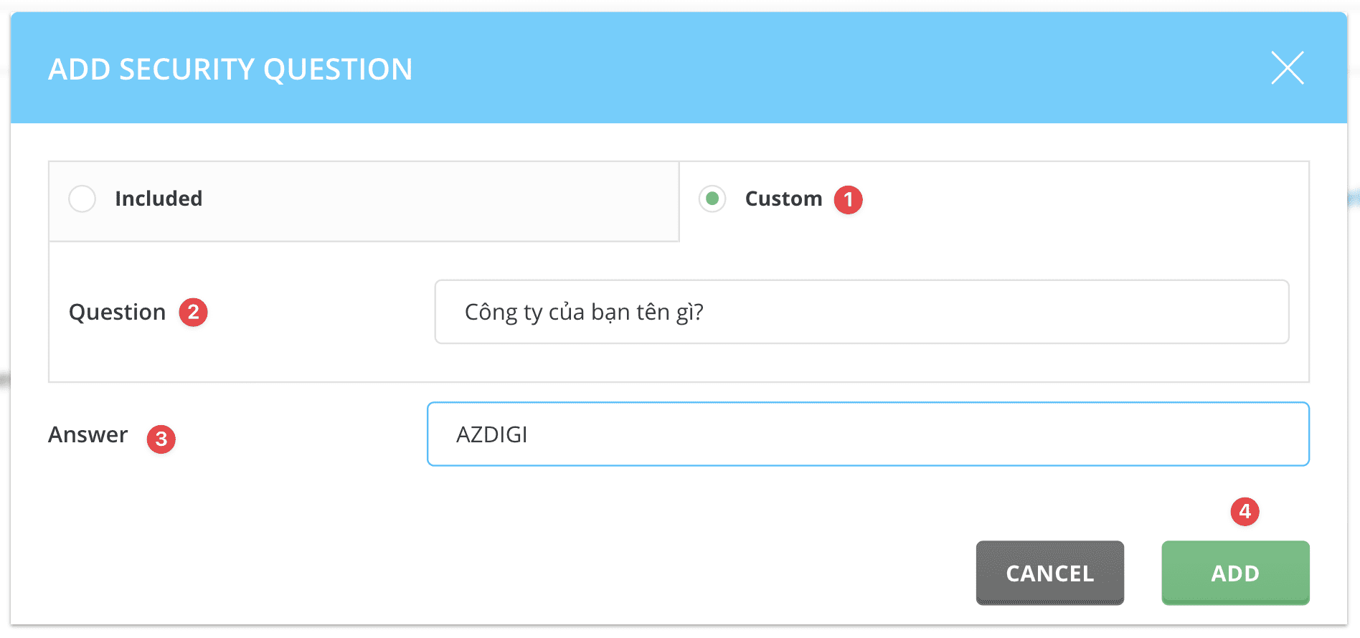
Task: Click the Custom tab label
Action: tap(783, 199)
